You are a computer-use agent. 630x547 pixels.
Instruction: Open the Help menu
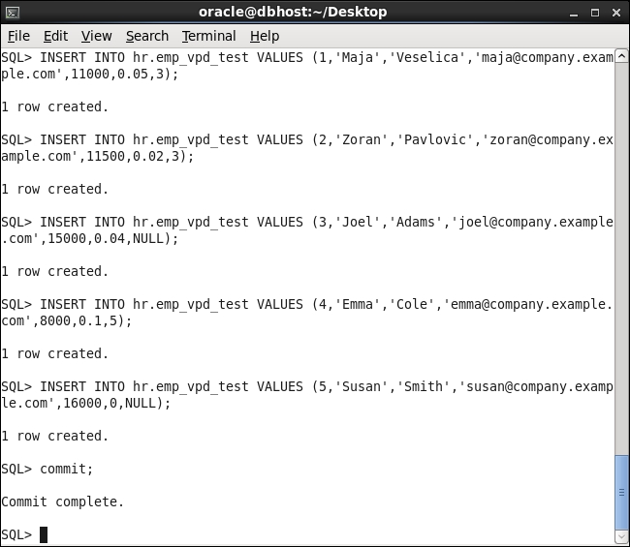pos(265,36)
